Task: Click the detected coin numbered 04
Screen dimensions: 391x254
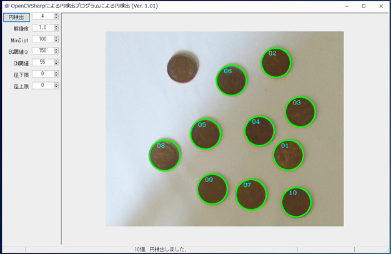Action: click(x=260, y=131)
